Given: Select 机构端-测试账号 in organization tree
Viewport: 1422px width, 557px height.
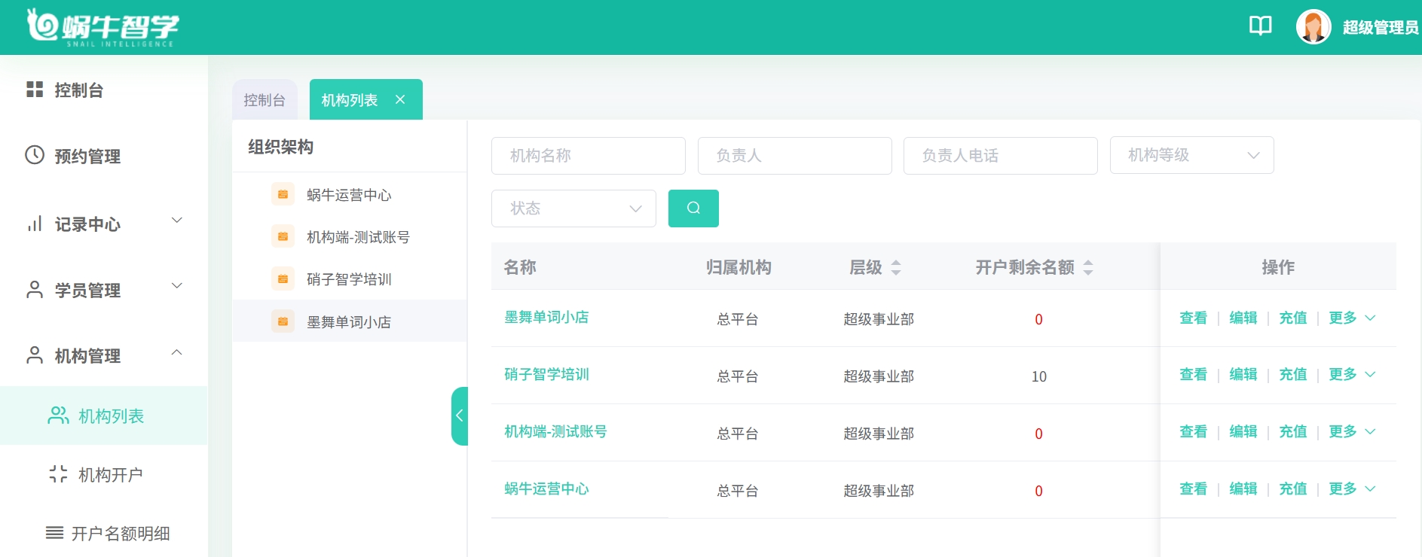Looking at the screenshot, I should 358,237.
